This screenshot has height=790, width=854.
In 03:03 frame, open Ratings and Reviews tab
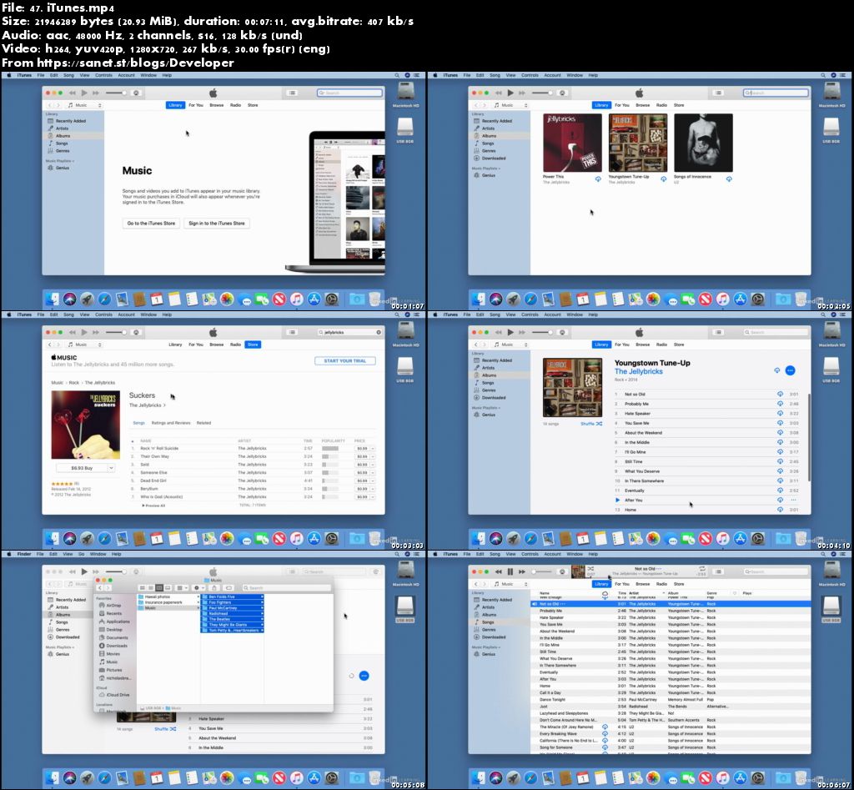(x=171, y=423)
